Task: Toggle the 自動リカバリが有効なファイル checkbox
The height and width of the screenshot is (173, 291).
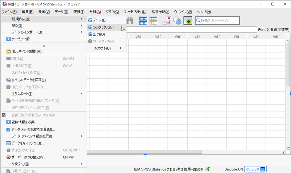Action: [x=4, y=115]
